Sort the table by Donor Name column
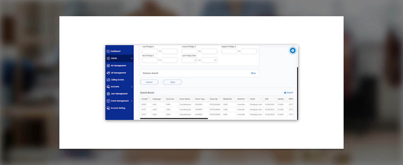Screen dimensions: 403x165 pos(192,99)
